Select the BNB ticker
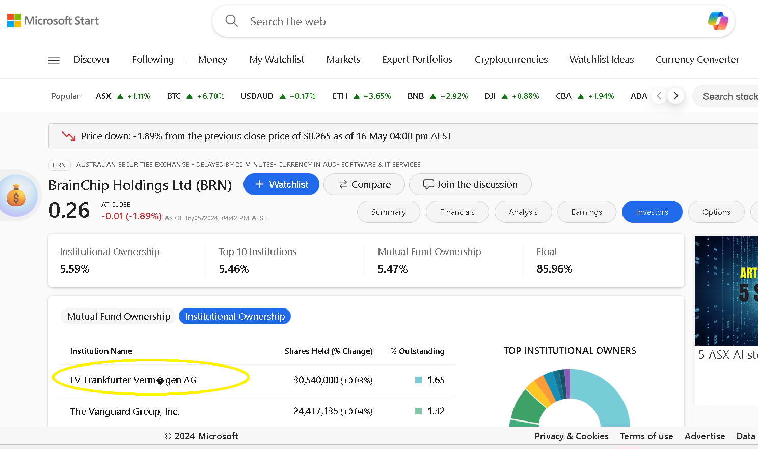Viewport: 758px width, 449px height. (x=438, y=96)
